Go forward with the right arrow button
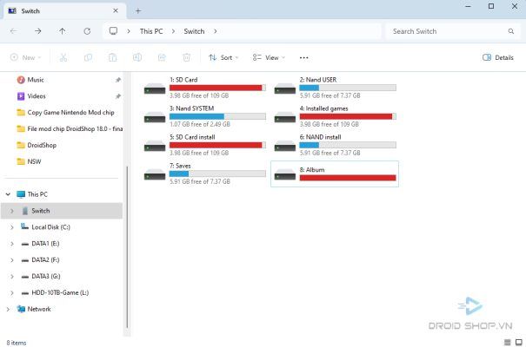The height and width of the screenshot is (347, 526). pyautogui.click(x=38, y=31)
